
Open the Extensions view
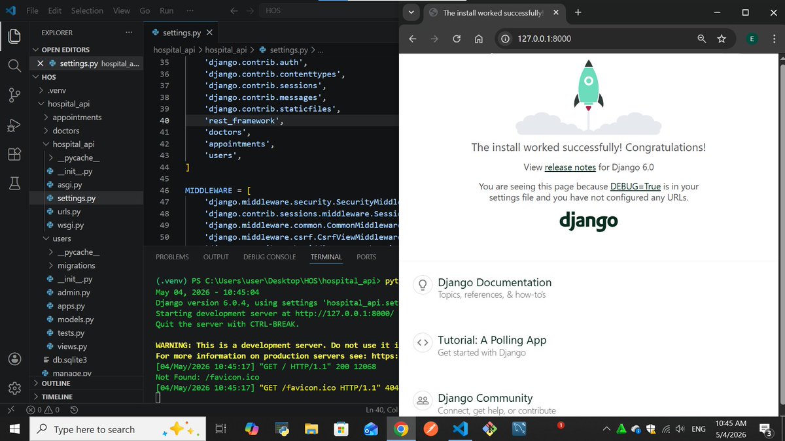[x=14, y=154]
